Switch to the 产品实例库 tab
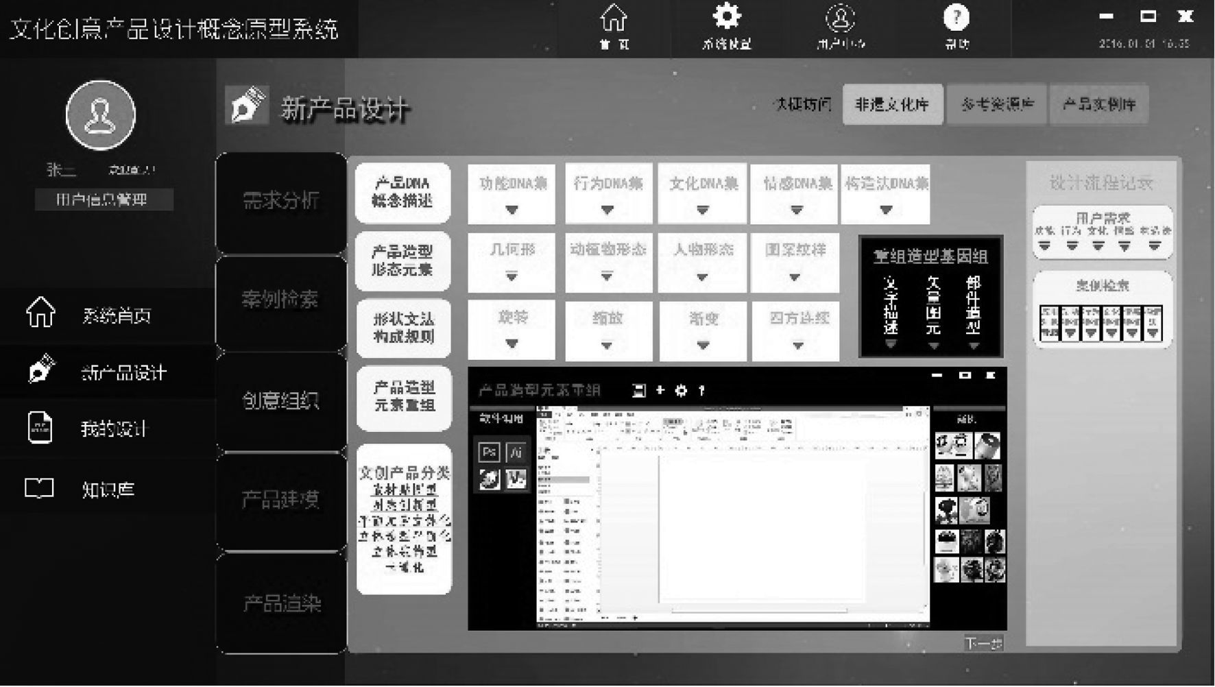 pos(1098,104)
